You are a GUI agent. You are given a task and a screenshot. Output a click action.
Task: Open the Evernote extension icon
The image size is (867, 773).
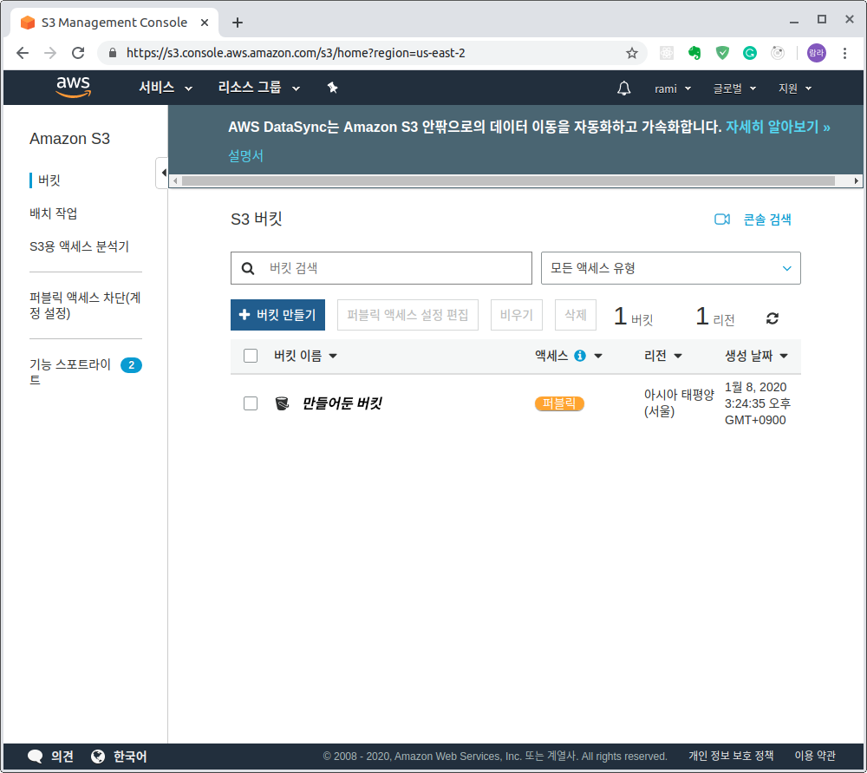694,53
